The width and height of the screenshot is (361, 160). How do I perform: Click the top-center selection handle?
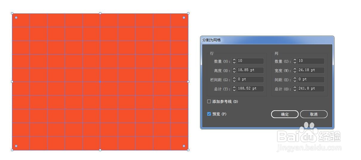click(100, 13)
